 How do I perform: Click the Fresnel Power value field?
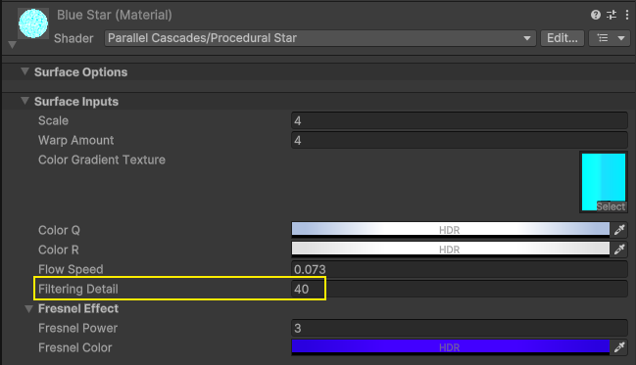pyautogui.click(x=460, y=328)
